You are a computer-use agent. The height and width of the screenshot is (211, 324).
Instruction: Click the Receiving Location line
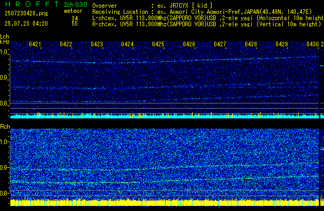pos(202,12)
